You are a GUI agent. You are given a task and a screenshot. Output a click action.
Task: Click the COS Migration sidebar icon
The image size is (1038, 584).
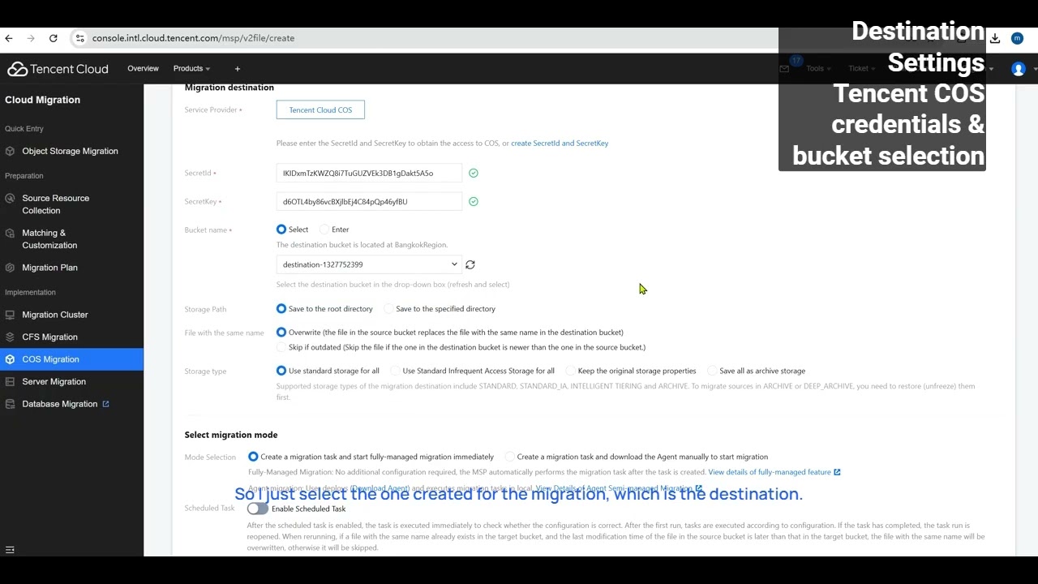click(10, 359)
